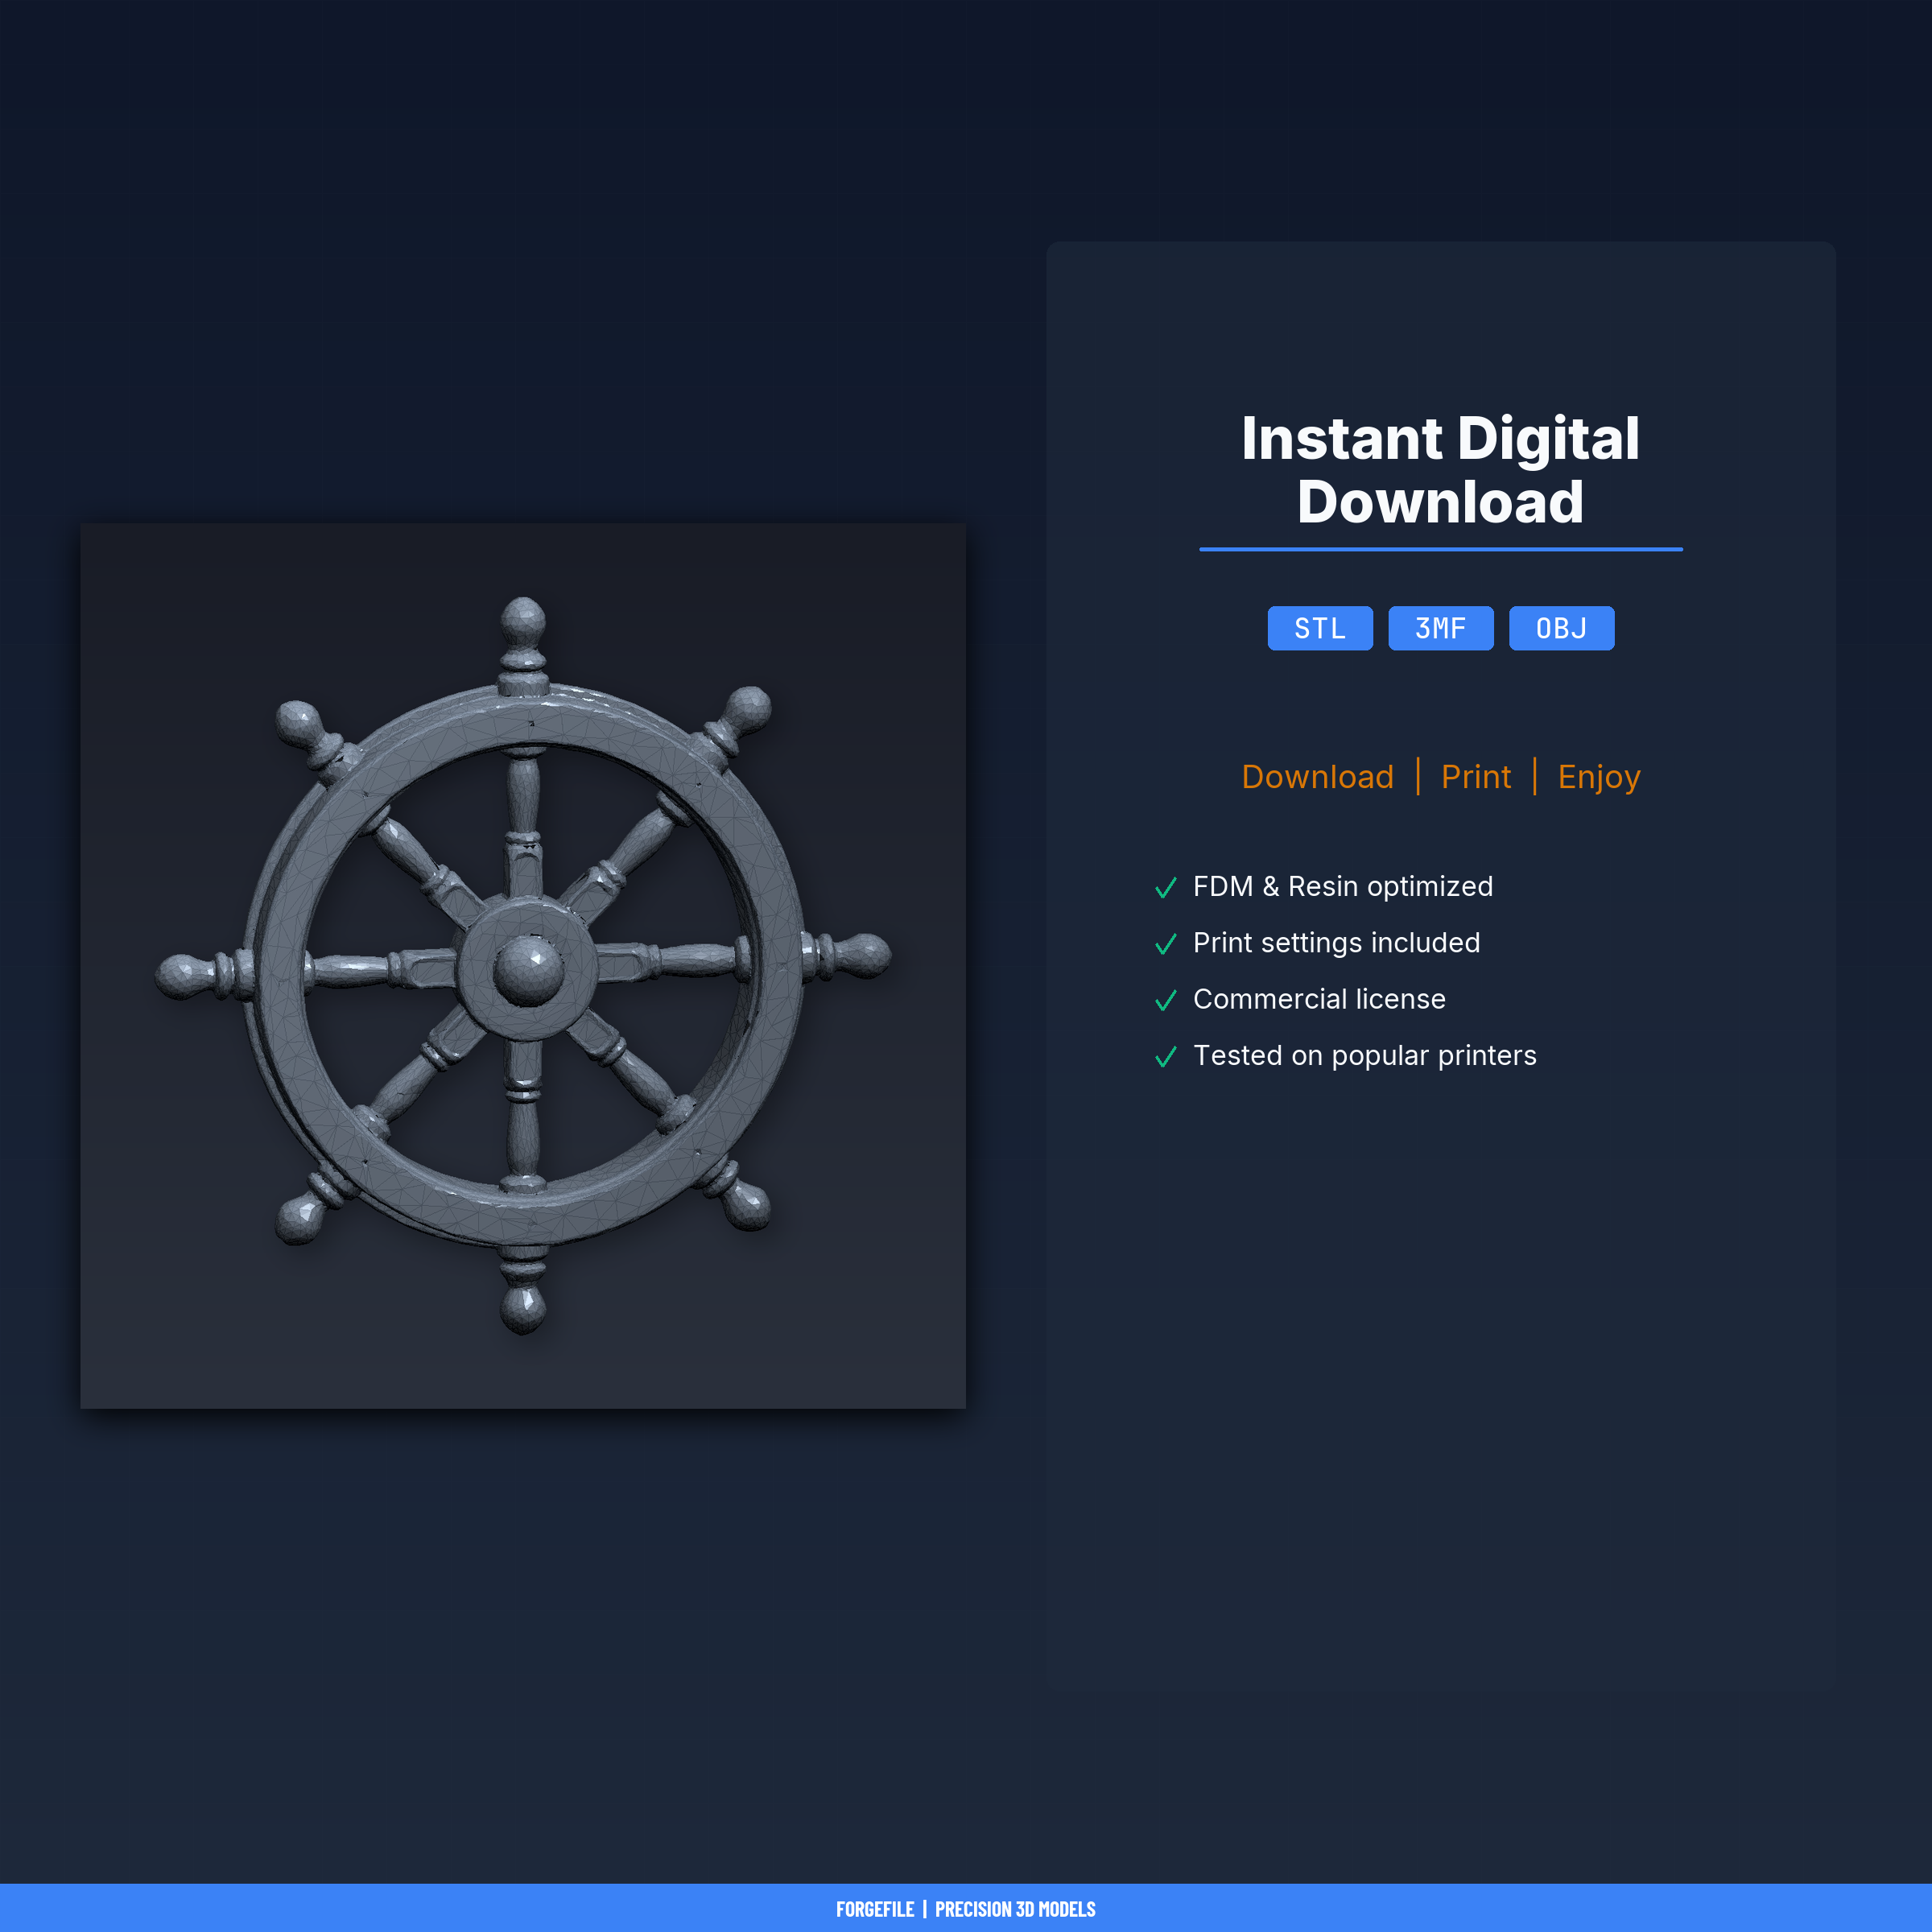
Task: Click the checkmark beside Print settings included
Action: click(x=1165, y=944)
